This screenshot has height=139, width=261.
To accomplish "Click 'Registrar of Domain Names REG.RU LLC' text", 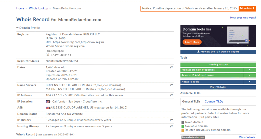I will pos(73,34).
